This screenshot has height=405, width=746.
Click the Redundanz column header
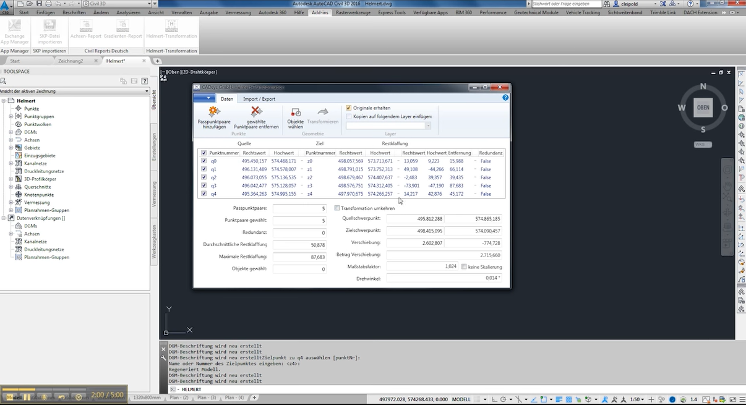click(491, 153)
